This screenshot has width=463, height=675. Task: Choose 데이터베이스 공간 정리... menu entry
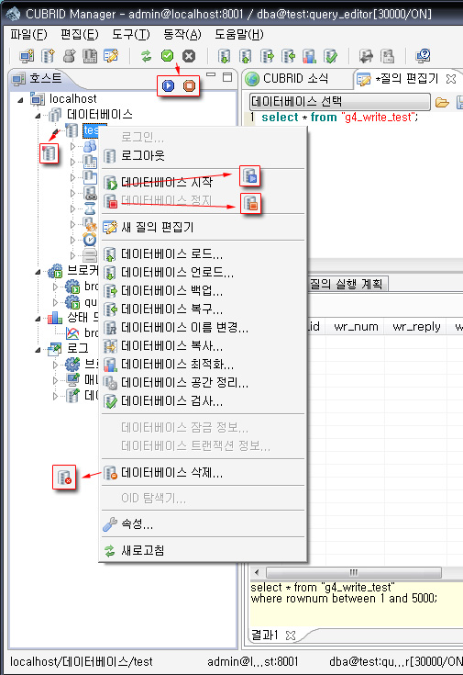point(203,383)
